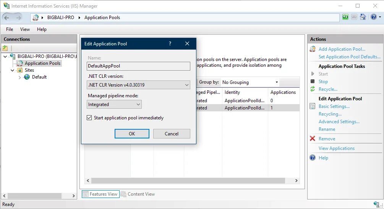The image size is (384, 209).
Task: Open the View menu
Action: click(25, 29)
